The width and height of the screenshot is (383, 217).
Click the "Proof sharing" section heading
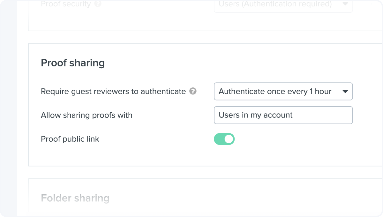click(73, 63)
